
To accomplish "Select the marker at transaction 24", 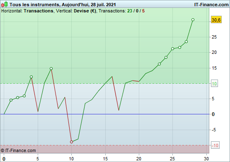I will [x=166, y=57].
